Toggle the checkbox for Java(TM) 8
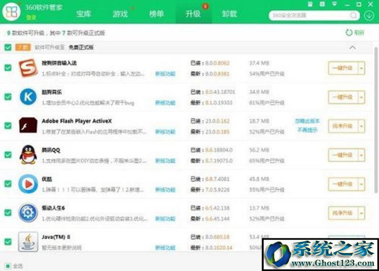 [8, 242]
